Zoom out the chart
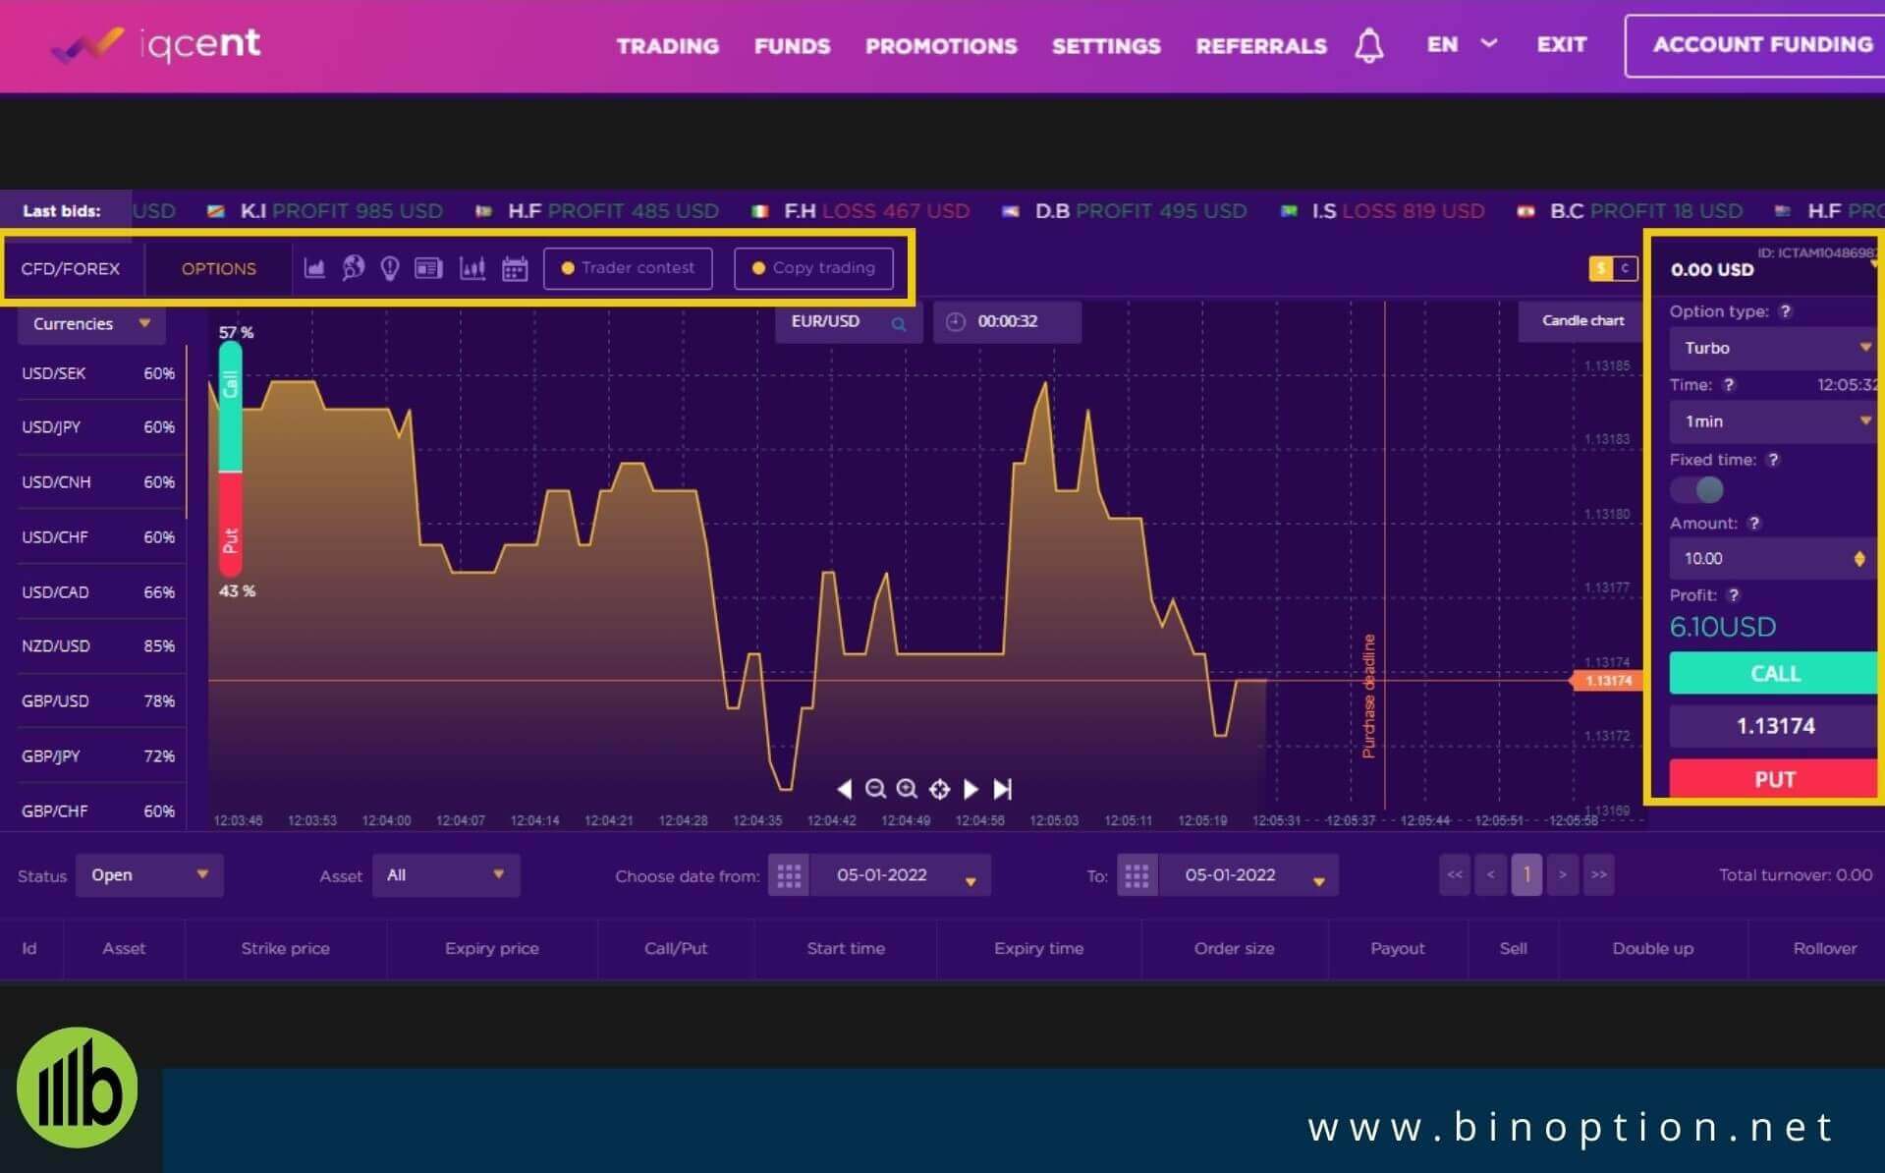The height and width of the screenshot is (1173, 1885). coord(875,789)
